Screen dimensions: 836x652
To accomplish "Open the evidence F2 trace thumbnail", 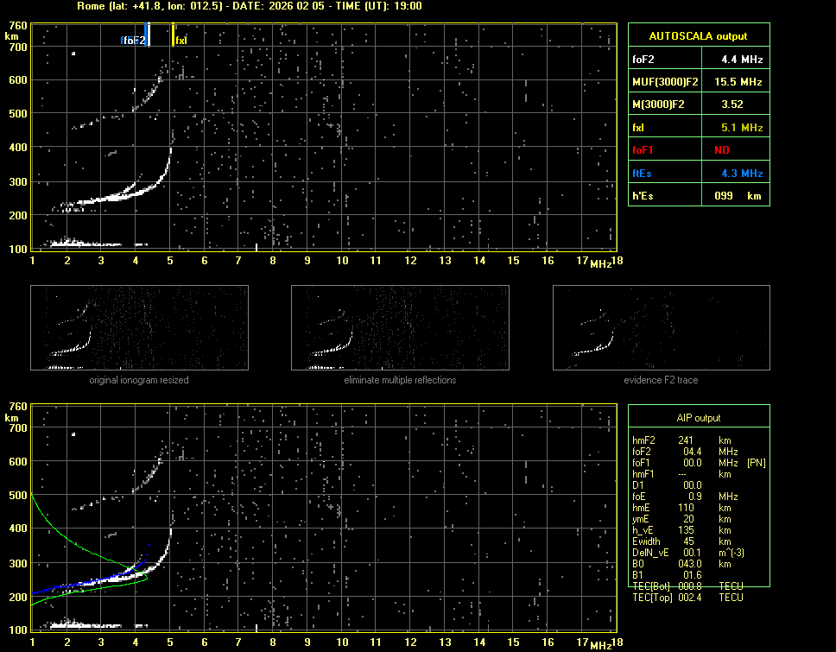I will (x=661, y=328).
